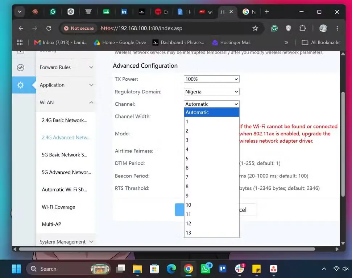This screenshot has width=352, height=278.
Task: Switch to the LinkedIn browser tab
Action: pos(124,12)
